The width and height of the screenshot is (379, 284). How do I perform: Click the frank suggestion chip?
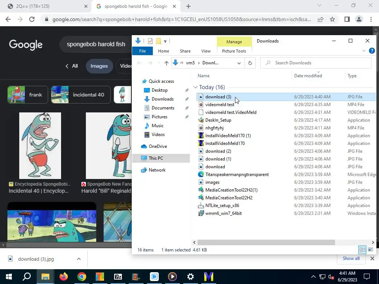click(x=27, y=95)
